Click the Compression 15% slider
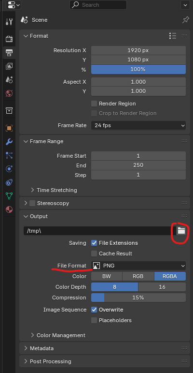This screenshot has height=373, width=193. pyautogui.click(x=138, y=298)
